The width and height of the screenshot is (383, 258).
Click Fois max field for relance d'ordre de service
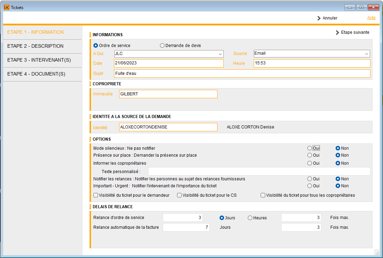(301, 218)
